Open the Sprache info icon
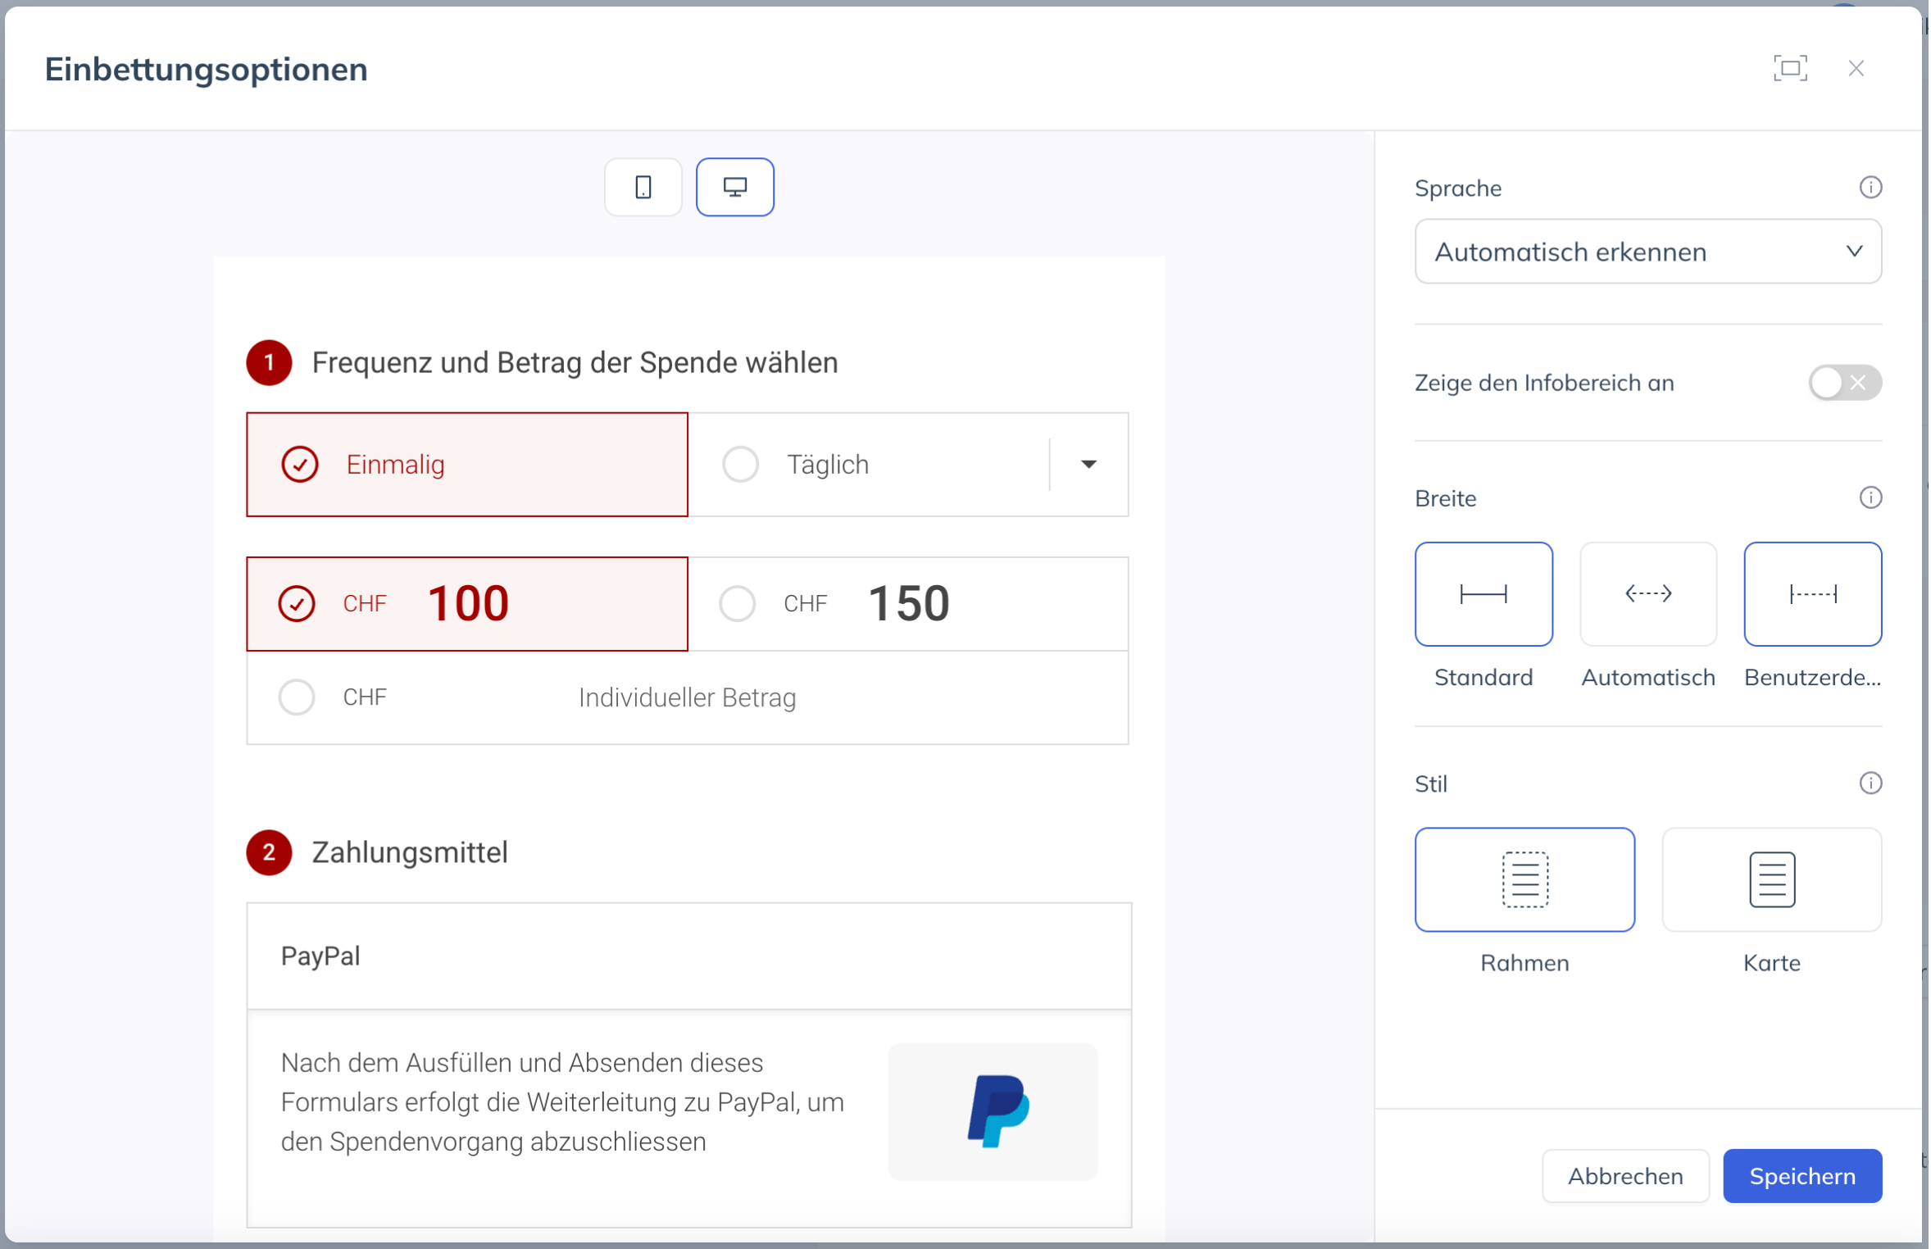1931x1249 pixels. [1870, 188]
